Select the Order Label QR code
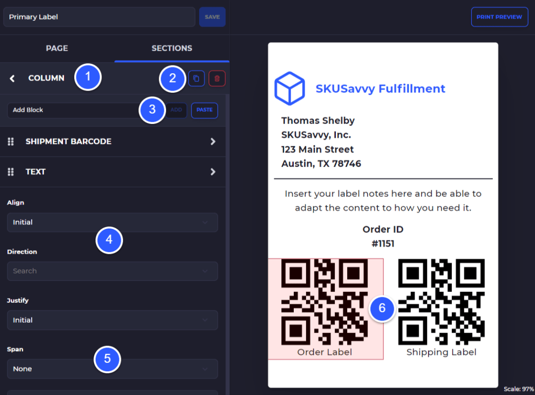 (x=324, y=302)
